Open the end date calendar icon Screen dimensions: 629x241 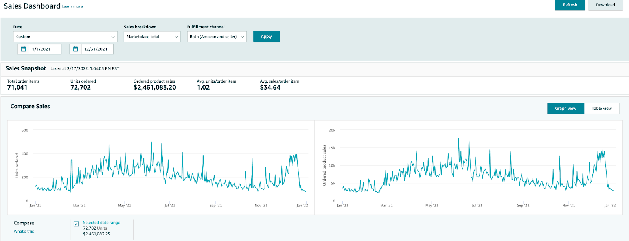[x=75, y=49]
